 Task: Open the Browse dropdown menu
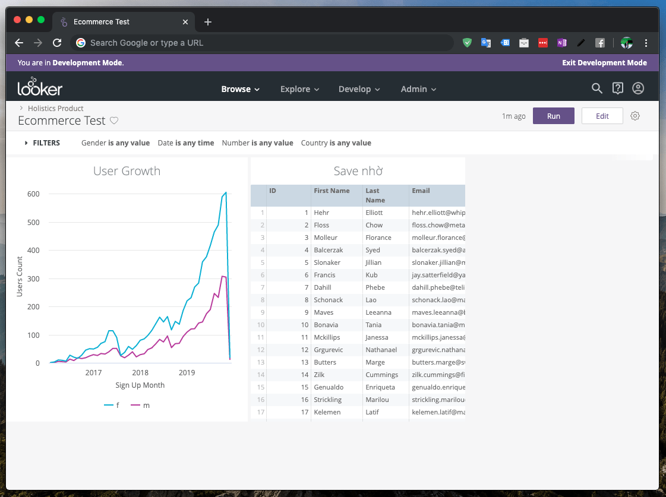(241, 89)
